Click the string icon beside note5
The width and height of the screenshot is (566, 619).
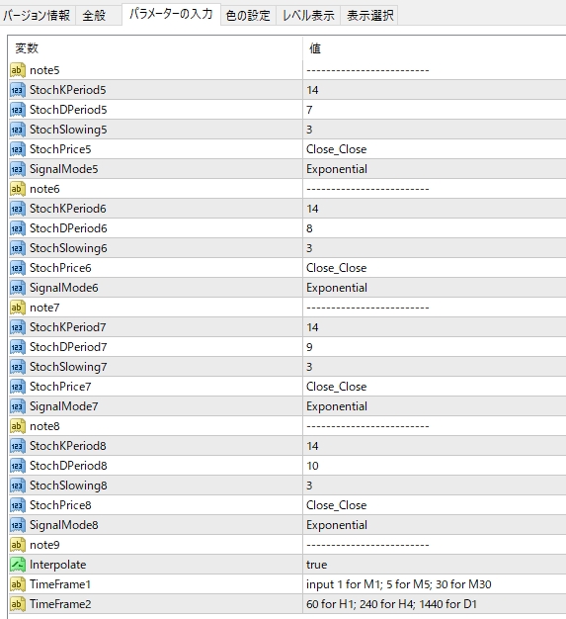pos(18,70)
